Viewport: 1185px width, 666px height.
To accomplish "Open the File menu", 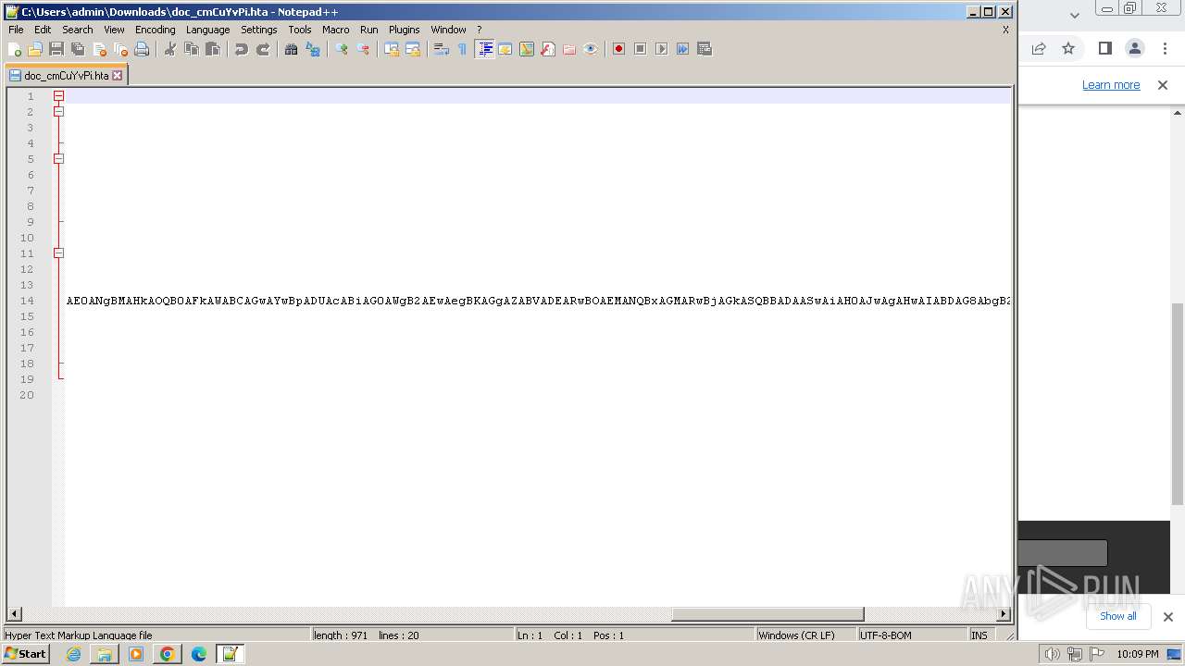I will point(16,30).
